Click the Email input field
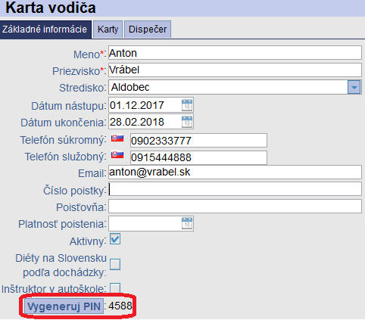Screen dimensions: 365x320 [235, 172]
